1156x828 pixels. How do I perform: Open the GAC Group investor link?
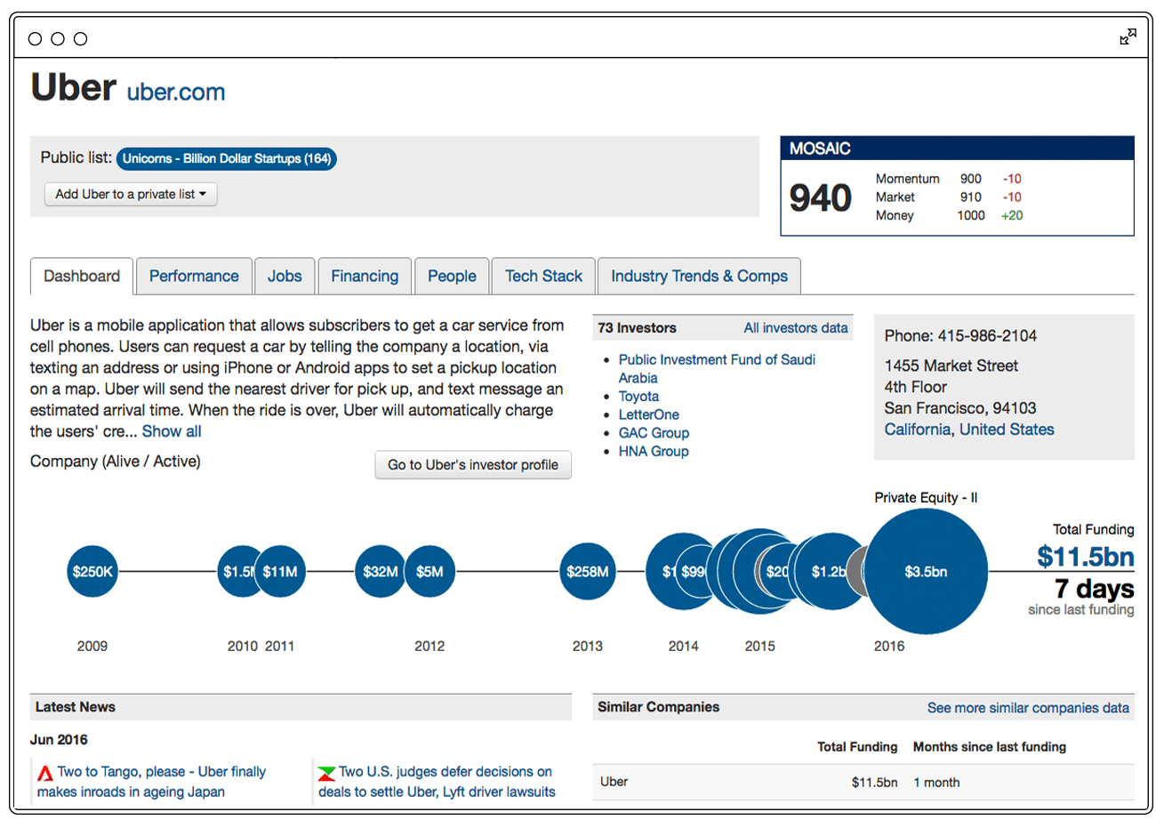click(x=654, y=433)
